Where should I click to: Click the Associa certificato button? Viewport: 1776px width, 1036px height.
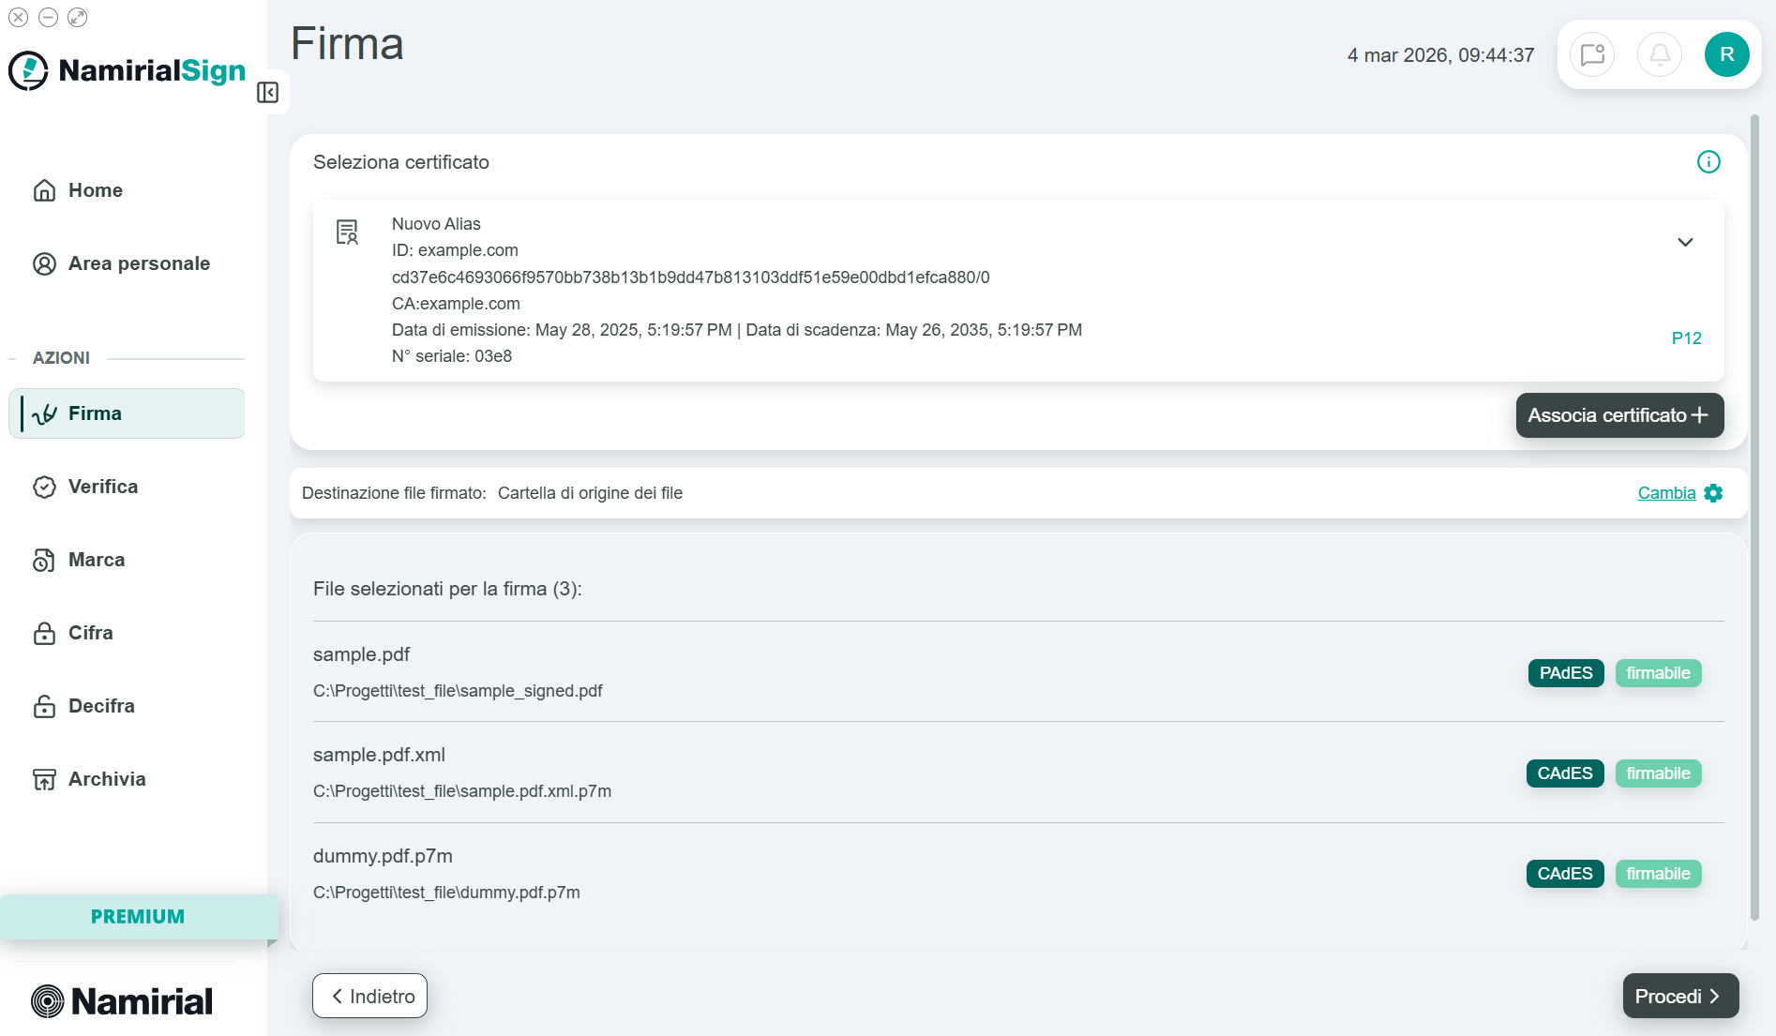coord(1619,415)
